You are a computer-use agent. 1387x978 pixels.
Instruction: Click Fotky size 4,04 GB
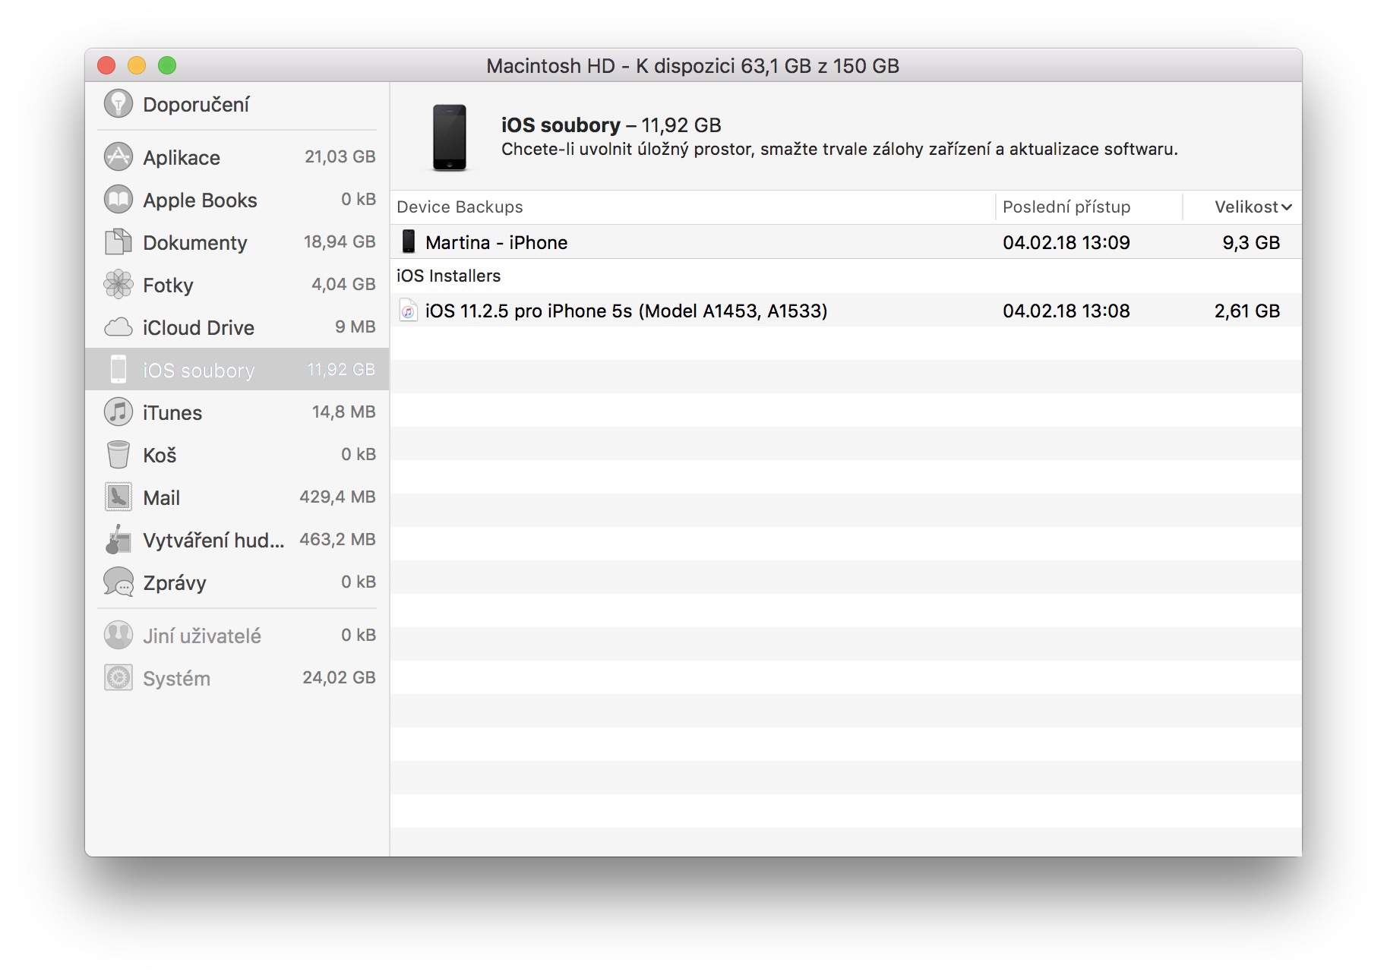pyautogui.click(x=343, y=284)
